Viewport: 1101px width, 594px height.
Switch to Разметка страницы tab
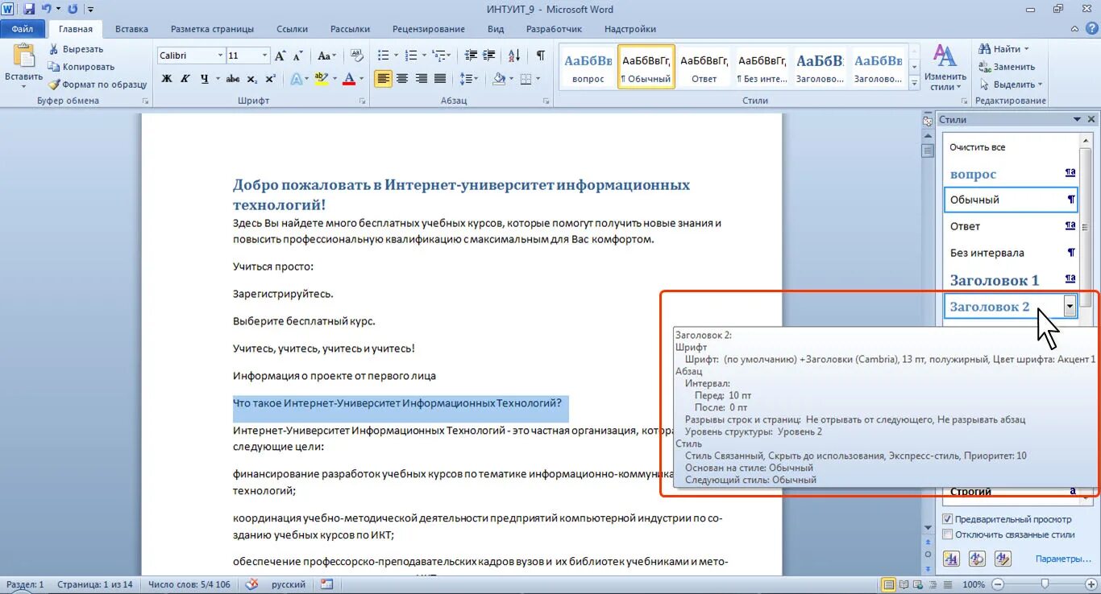coord(212,29)
